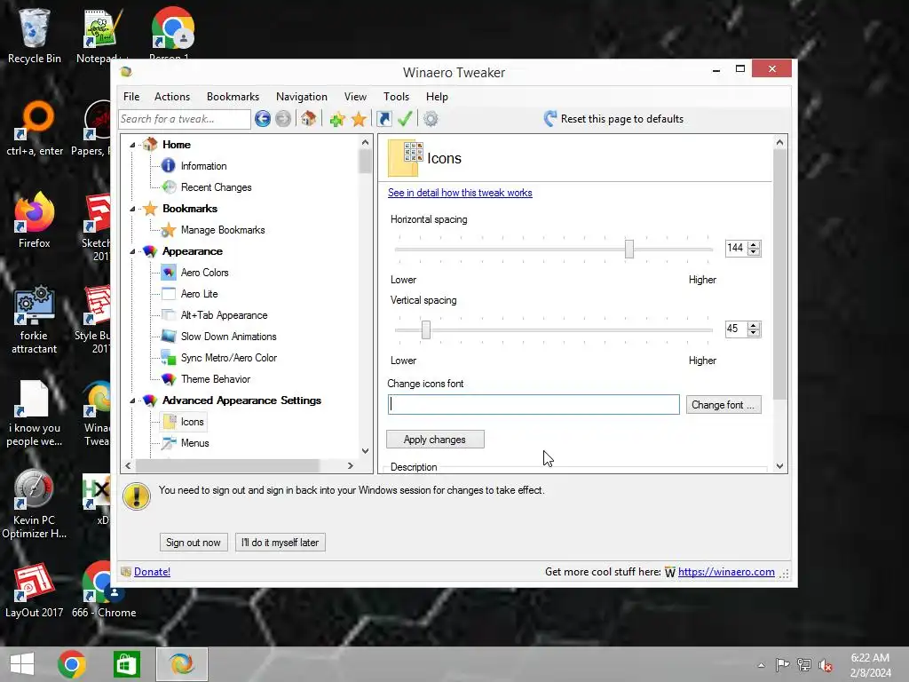
Task: Open Alt+Tab Appearance tweak
Action: coord(224,315)
